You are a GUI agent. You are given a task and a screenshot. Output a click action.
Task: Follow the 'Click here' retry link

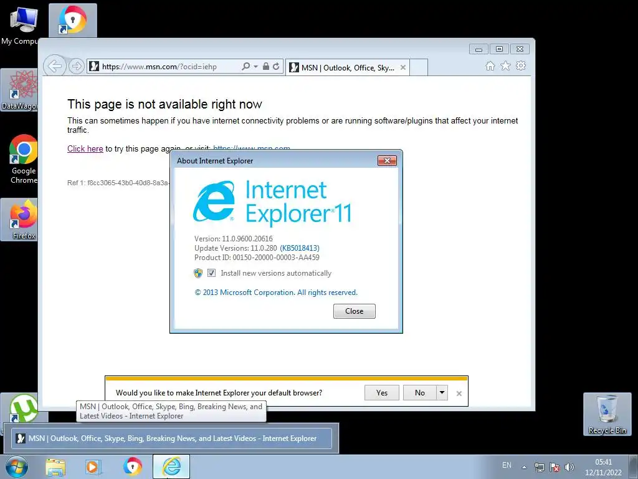click(x=85, y=148)
